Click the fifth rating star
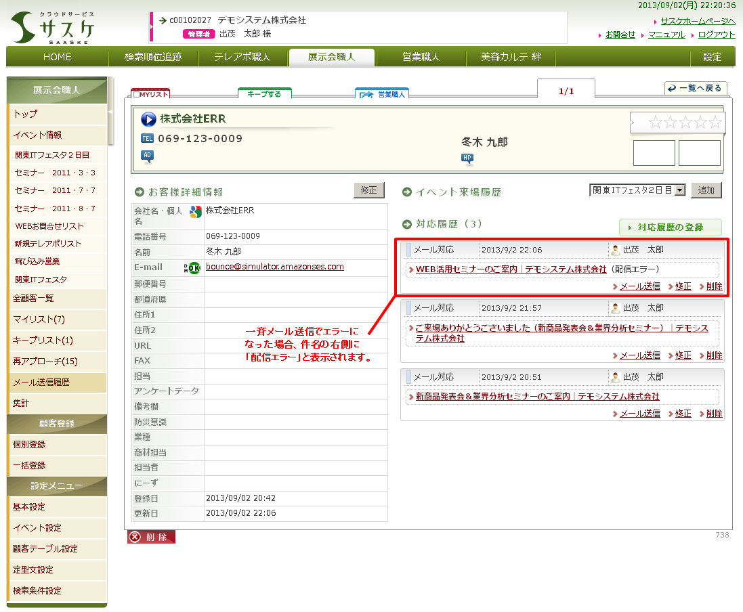Image resolution: width=743 pixels, height=612 pixels. pyautogui.click(x=715, y=123)
